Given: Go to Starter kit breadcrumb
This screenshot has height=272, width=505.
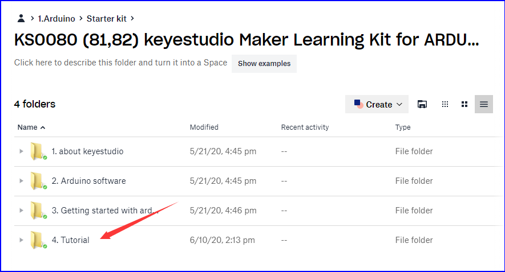Looking at the screenshot, I should (x=106, y=19).
